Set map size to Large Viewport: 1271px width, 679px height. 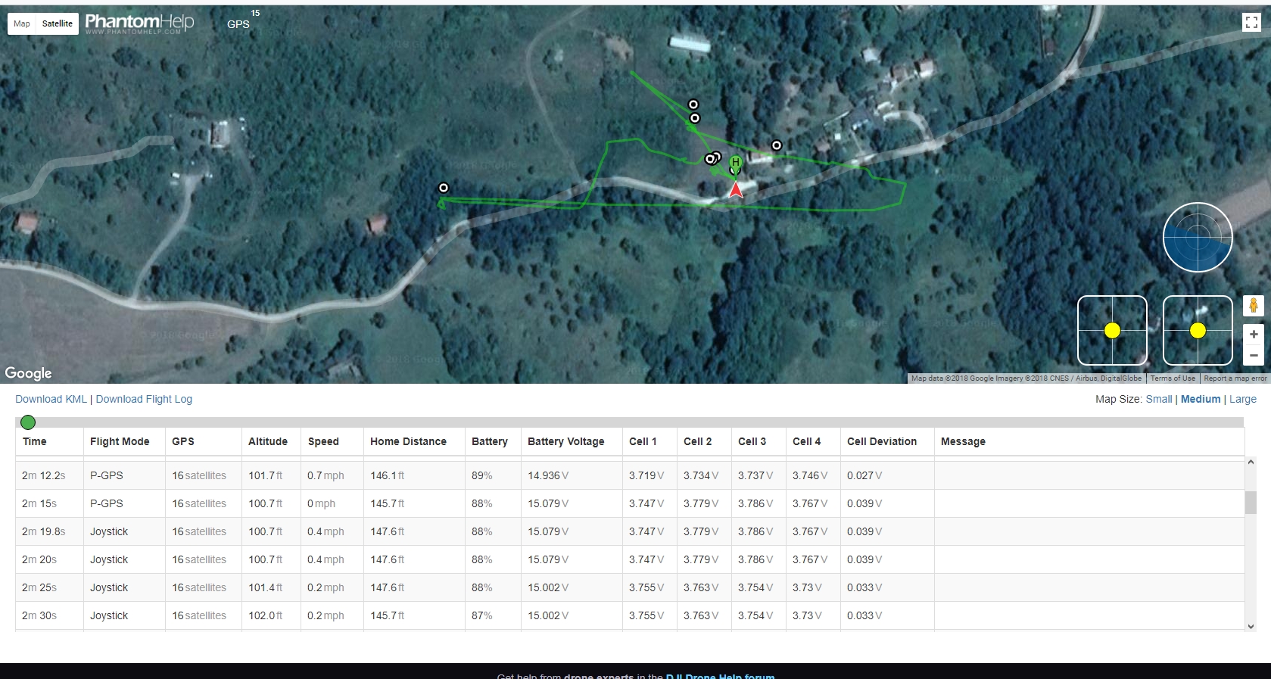pyautogui.click(x=1243, y=399)
